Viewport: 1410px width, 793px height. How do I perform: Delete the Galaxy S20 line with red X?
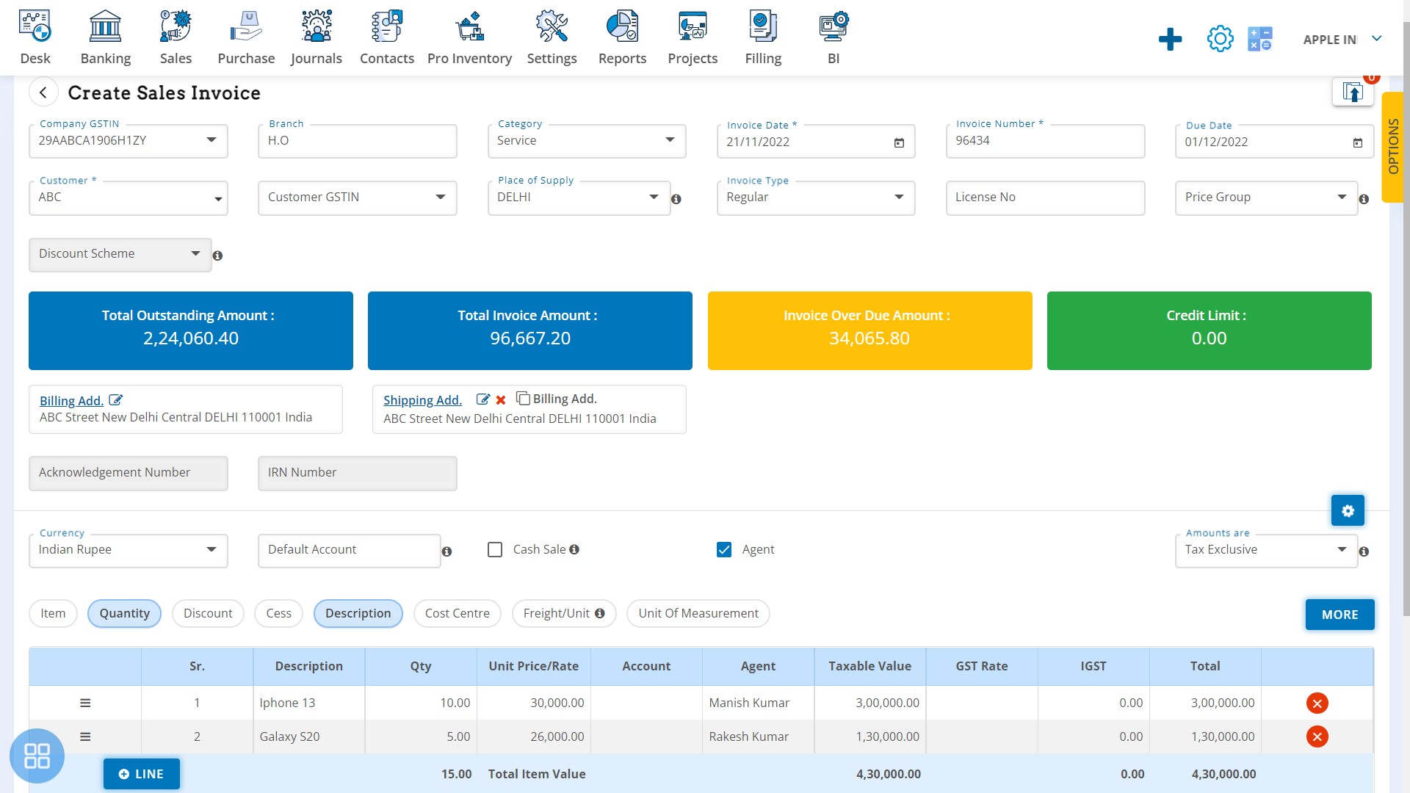point(1317,736)
